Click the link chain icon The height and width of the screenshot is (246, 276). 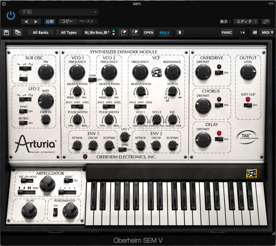click(x=266, y=22)
